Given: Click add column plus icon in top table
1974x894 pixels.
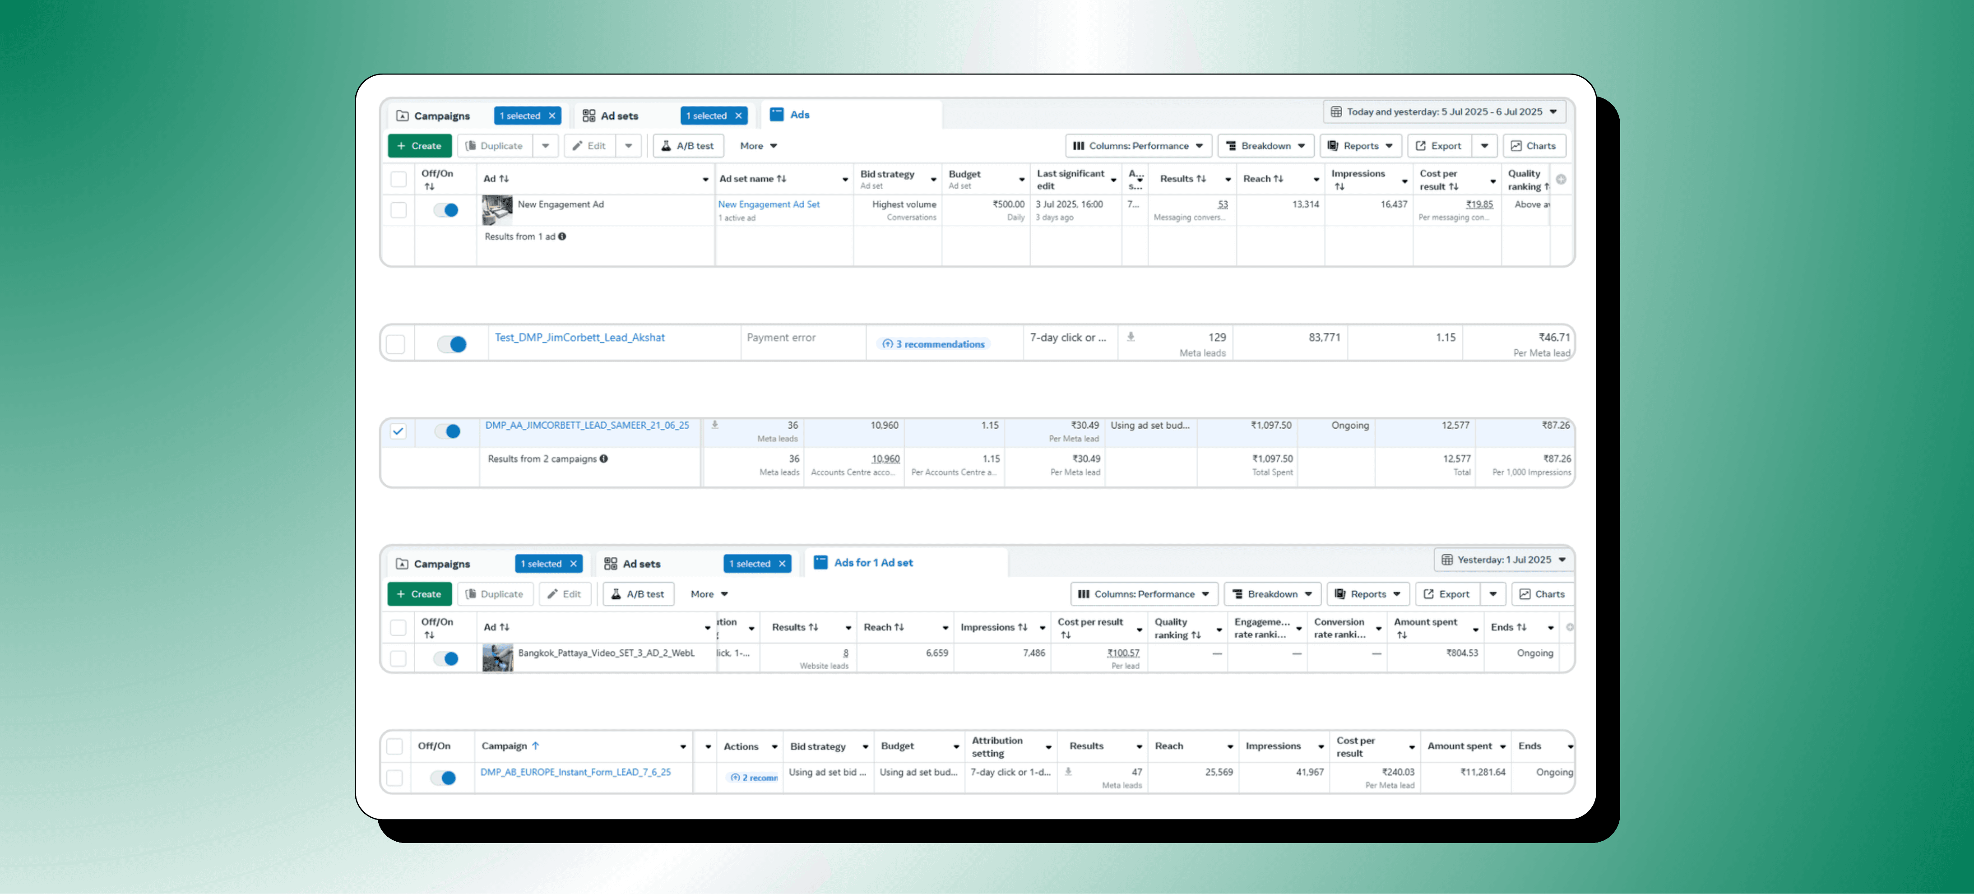Looking at the screenshot, I should (x=1561, y=179).
